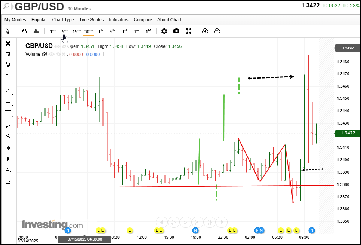Open Indicators menu
Viewport: 361px width, 245px height.
pyautogui.click(x=118, y=20)
